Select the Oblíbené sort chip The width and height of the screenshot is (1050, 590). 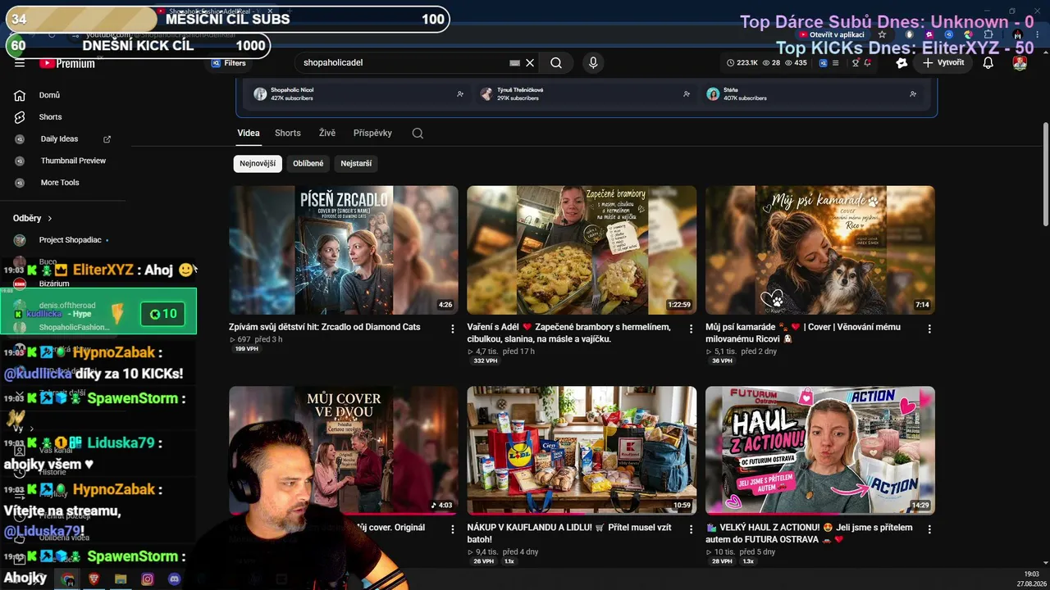click(308, 164)
